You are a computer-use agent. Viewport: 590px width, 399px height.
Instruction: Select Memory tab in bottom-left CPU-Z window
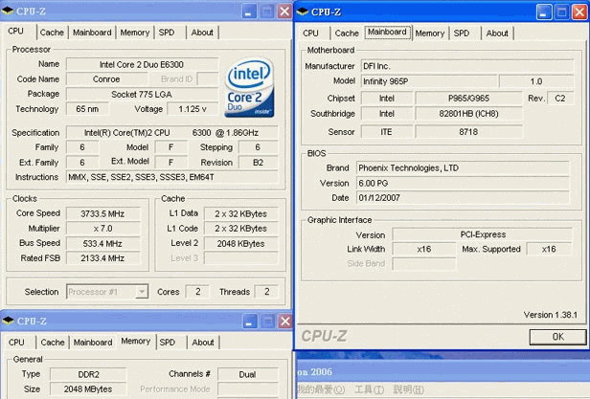tap(136, 341)
